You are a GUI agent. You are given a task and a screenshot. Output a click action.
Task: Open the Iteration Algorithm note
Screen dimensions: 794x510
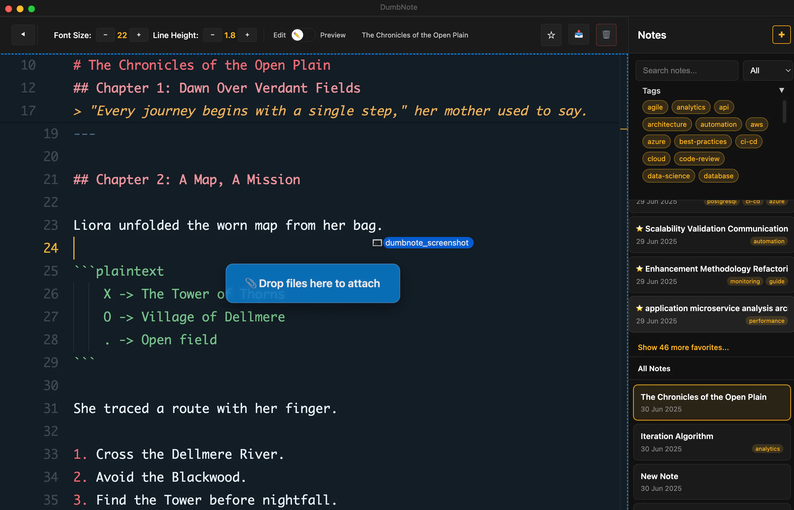[711, 442]
